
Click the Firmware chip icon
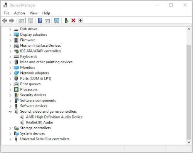point(16,40)
